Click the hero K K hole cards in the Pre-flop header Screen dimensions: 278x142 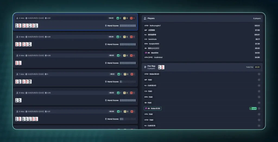161,67
